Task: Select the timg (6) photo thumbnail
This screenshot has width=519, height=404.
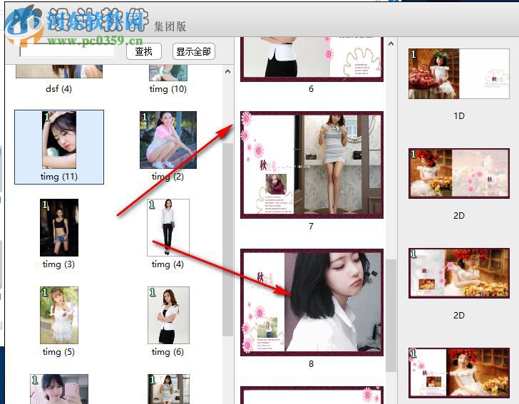Action: pyautogui.click(x=168, y=316)
